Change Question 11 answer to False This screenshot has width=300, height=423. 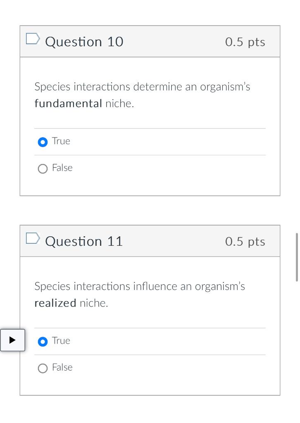click(43, 368)
